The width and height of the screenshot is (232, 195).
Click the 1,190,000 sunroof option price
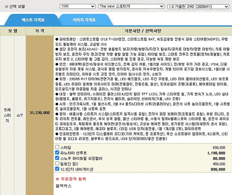click(216, 153)
